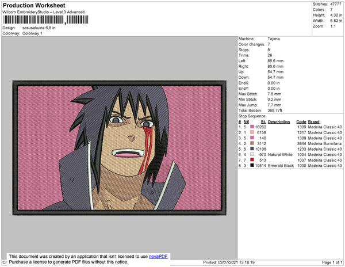Image resolution: width=345 pixels, height=267 pixels.
Task: Click the design name 'sasusakuina 6,8 in'
Action: point(39,28)
